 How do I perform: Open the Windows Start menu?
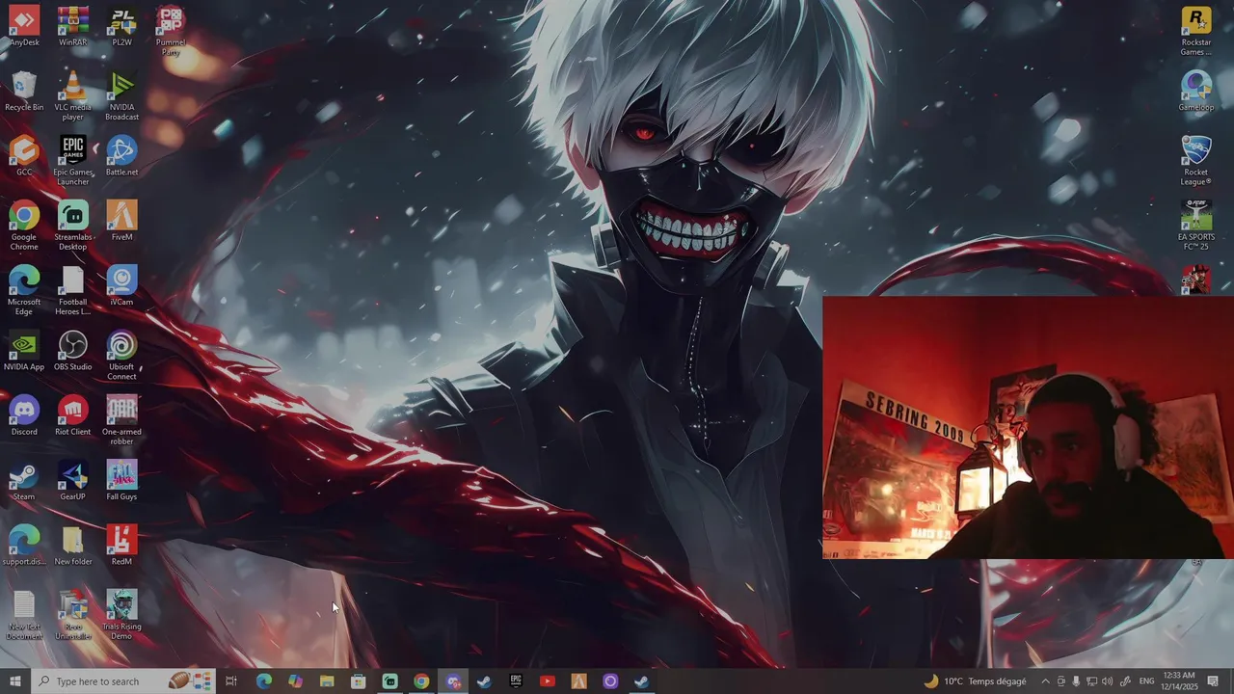tap(15, 681)
